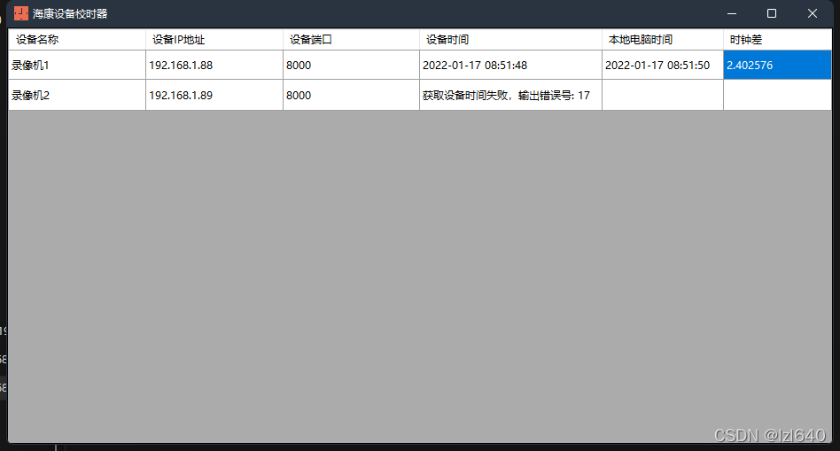Minimize the 海康设备校时器 window
Screen dimensions: 840x451
coord(732,13)
